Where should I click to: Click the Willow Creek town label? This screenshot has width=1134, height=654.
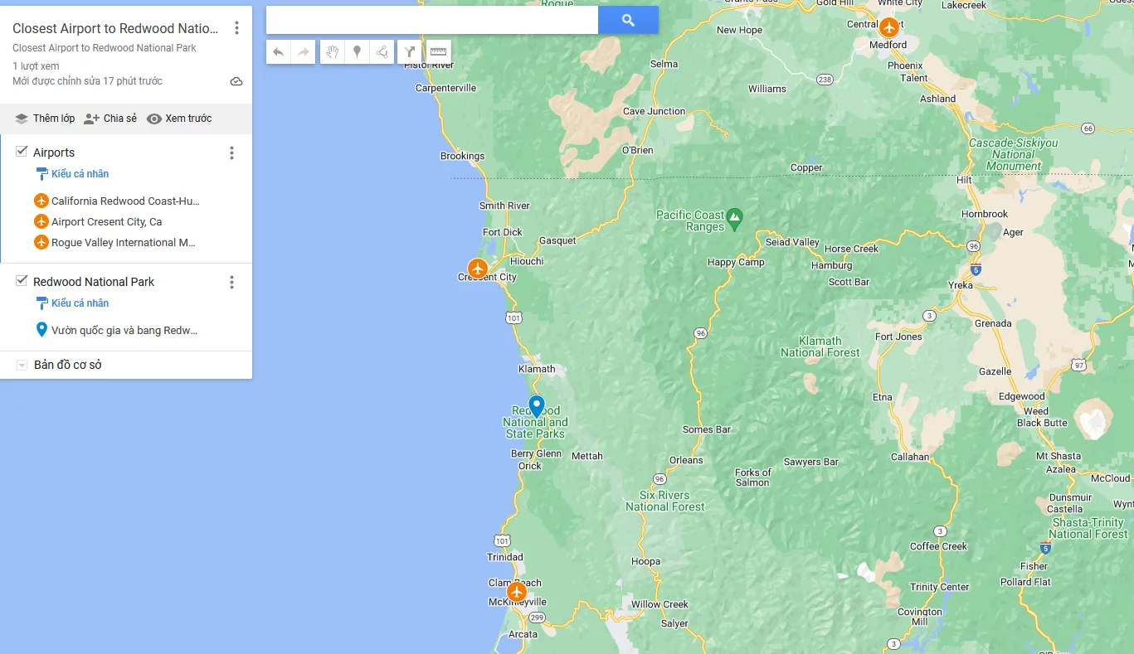pyautogui.click(x=660, y=604)
